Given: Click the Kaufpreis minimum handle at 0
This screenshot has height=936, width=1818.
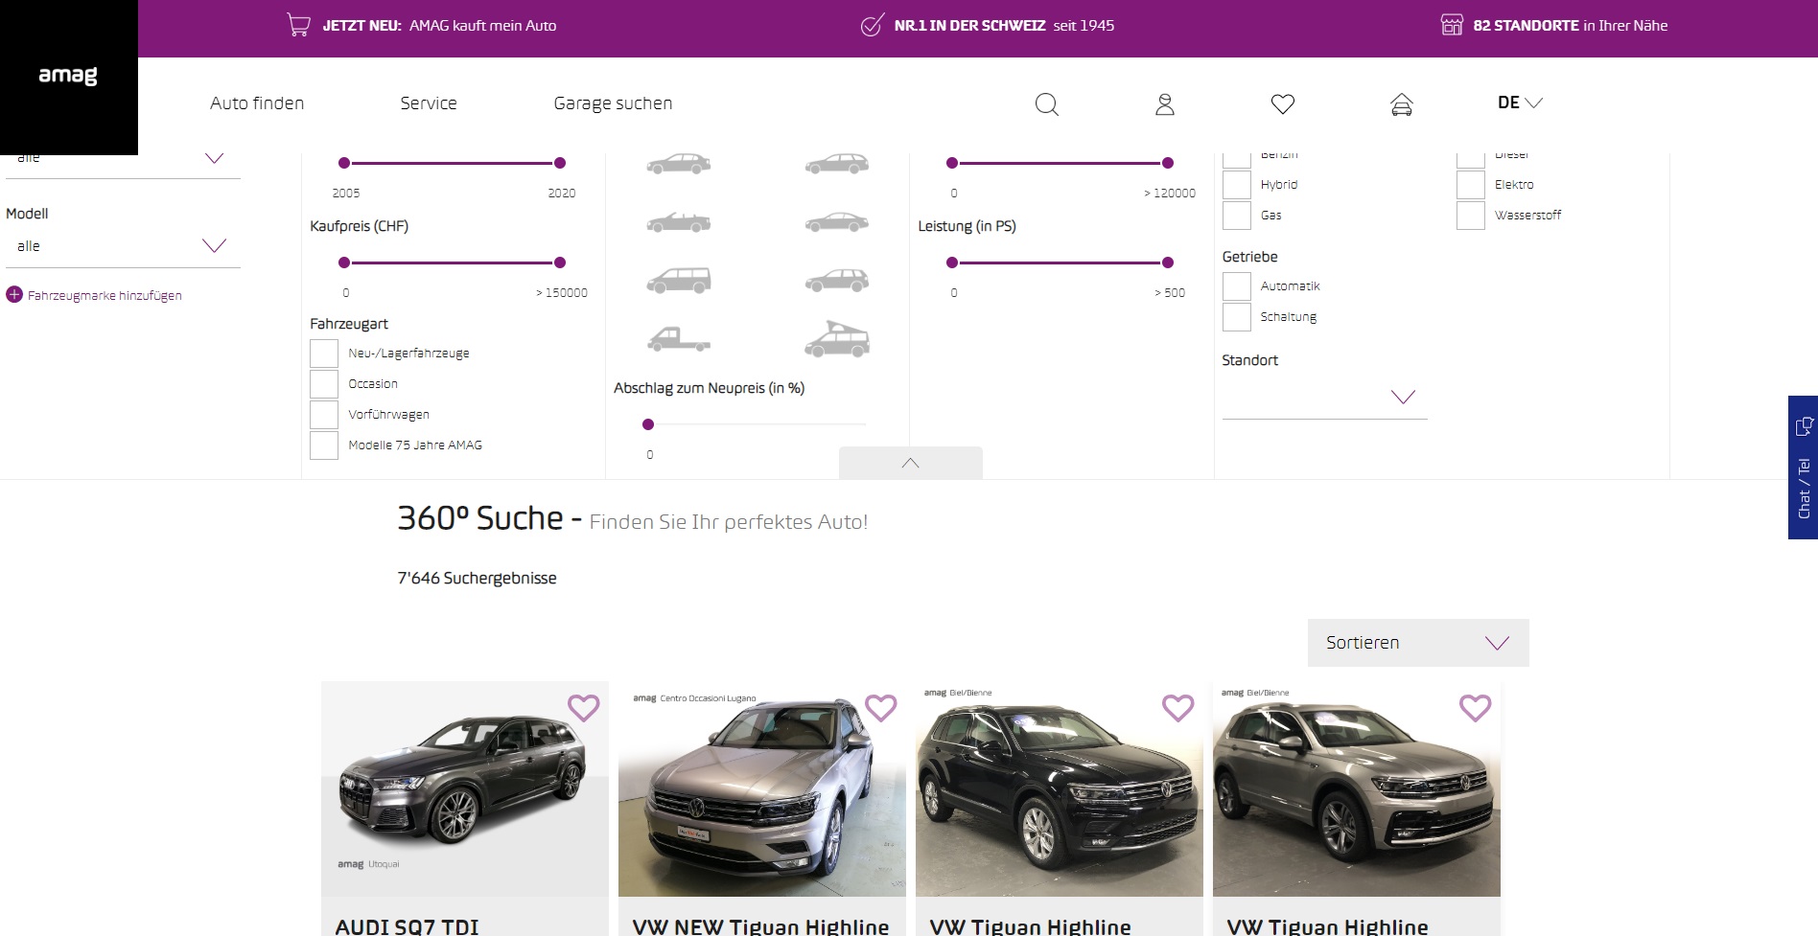Looking at the screenshot, I should coord(344,263).
